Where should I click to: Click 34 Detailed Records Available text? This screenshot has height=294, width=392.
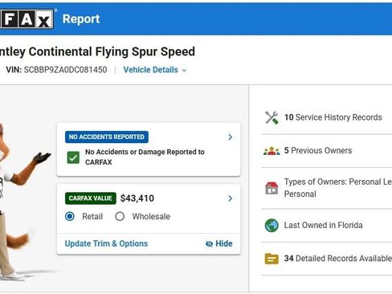click(x=338, y=259)
